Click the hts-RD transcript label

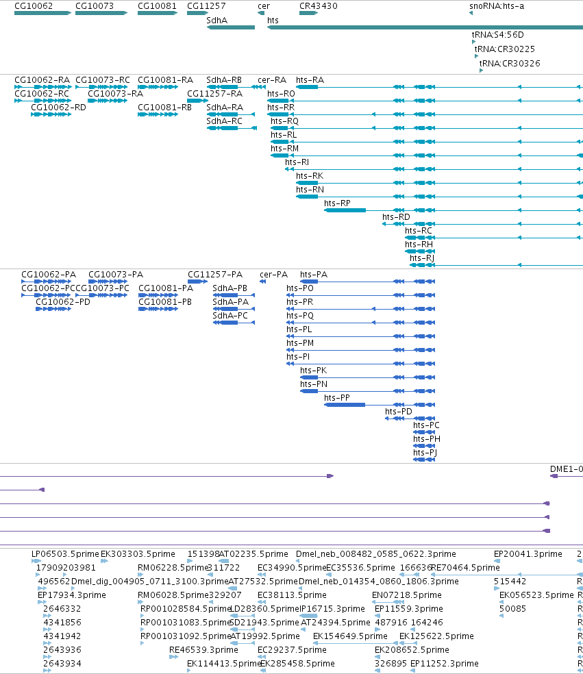397,217
